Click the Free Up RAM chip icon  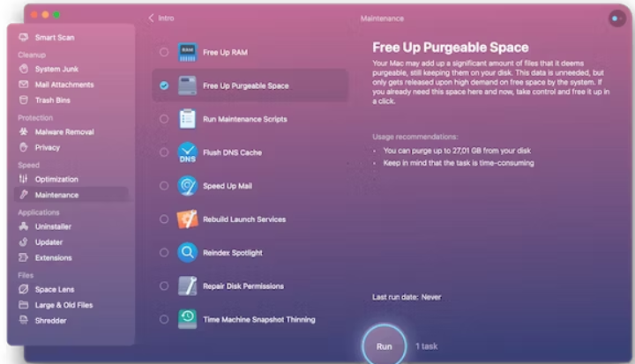187,52
